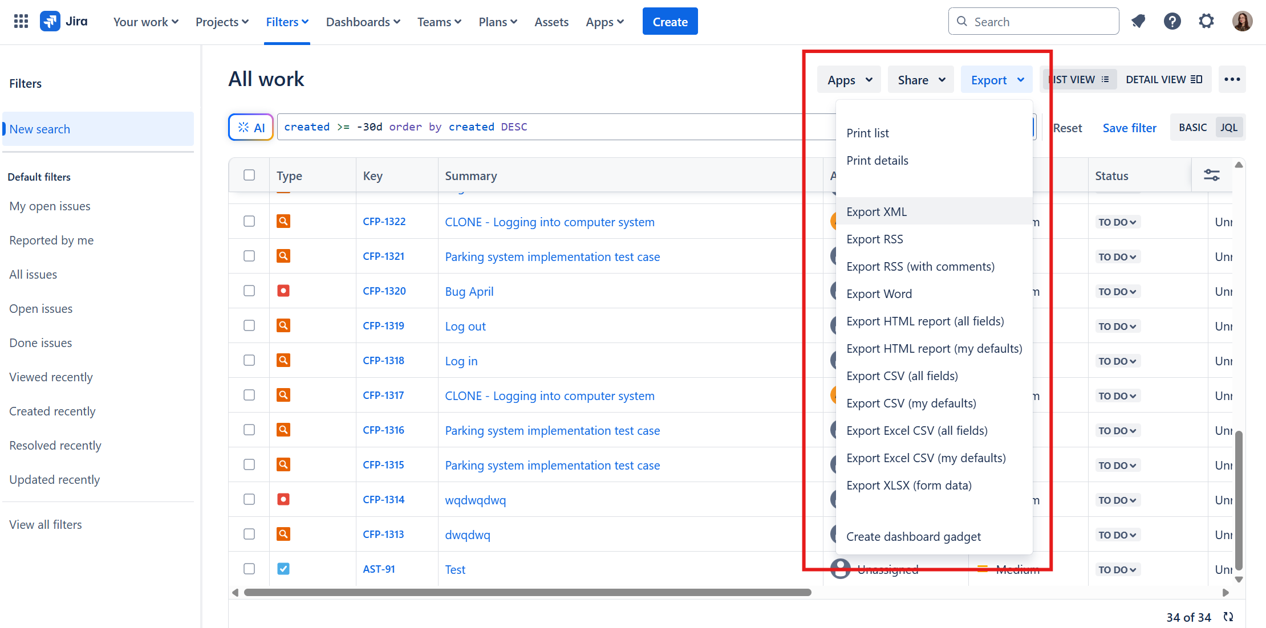Open the column configuration icon
The width and height of the screenshot is (1266, 628).
click(x=1211, y=175)
